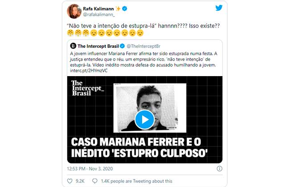Open The Intercept Brasil quoted account name
The width and height of the screenshot is (295, 187).
pos(98,46)
